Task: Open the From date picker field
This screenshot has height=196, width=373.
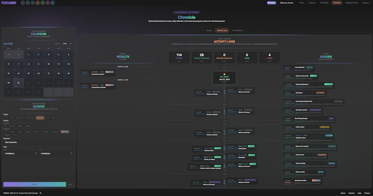Action: pos(21,154)
